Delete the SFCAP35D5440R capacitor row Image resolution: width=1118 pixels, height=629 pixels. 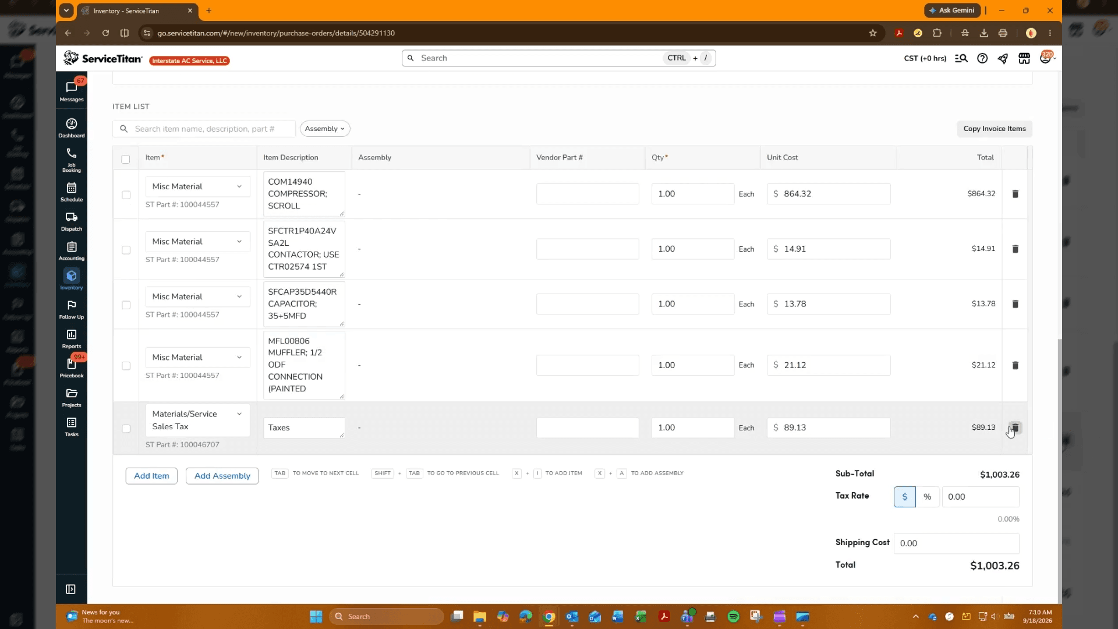coord(1015,304)
